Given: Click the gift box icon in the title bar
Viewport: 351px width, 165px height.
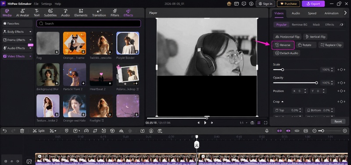Looking at the screenshot, I should point(229,4).
